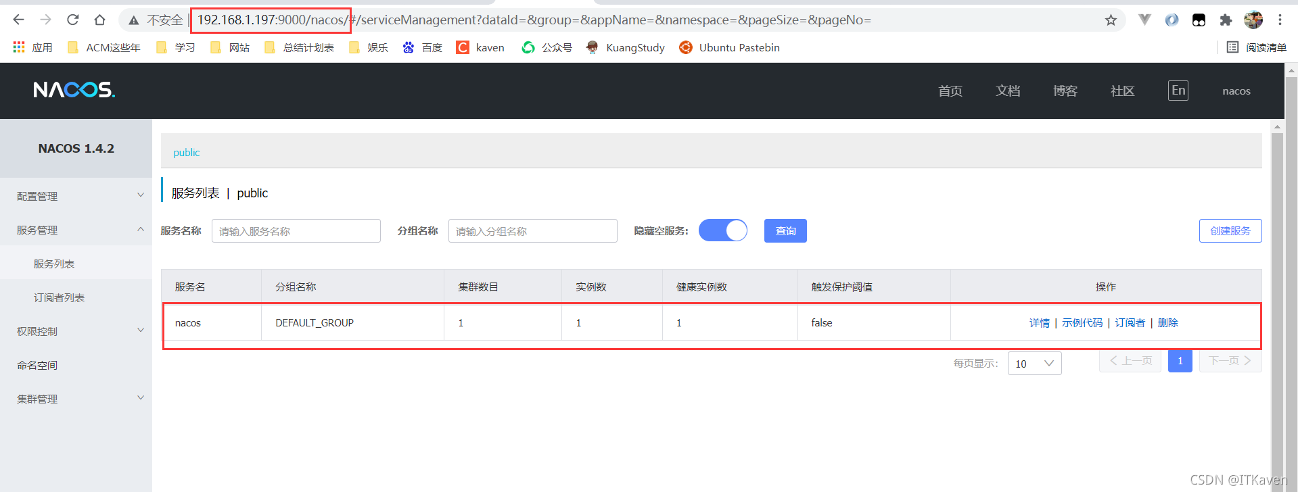Open the 网站 bookmark folder
The image size is (1298, 492).
click(230, 47)
